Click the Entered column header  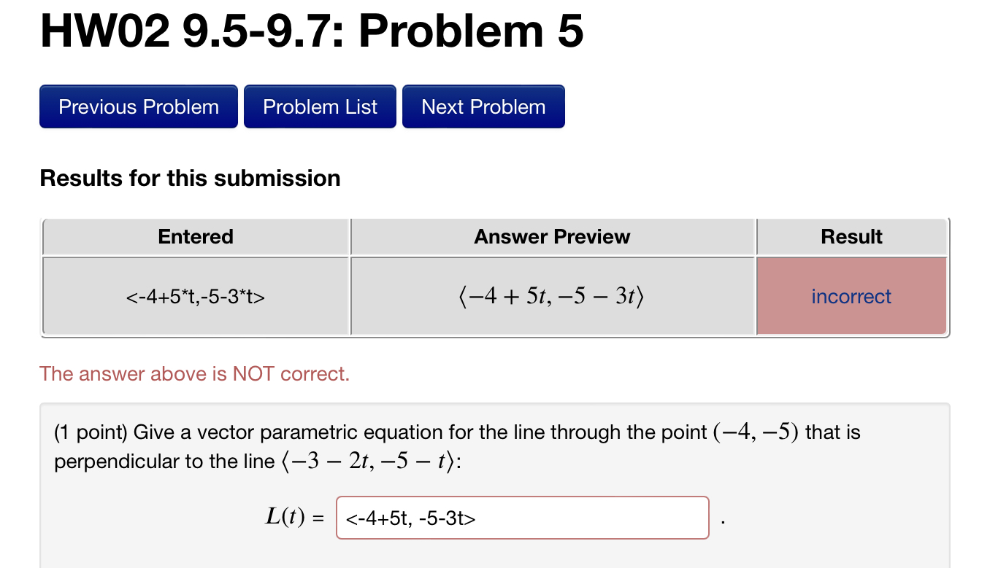[195, 236]
